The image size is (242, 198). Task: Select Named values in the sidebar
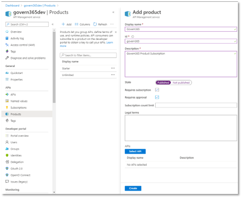click(19, 101)
